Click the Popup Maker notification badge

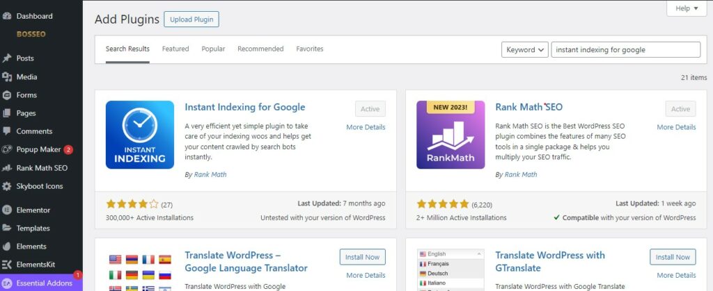68,149
